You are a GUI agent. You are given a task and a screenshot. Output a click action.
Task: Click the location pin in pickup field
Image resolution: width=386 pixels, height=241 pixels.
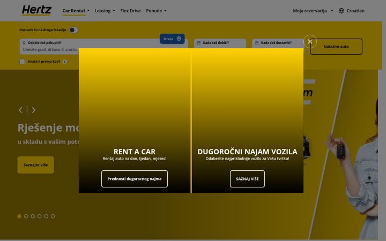pos(24,43)
